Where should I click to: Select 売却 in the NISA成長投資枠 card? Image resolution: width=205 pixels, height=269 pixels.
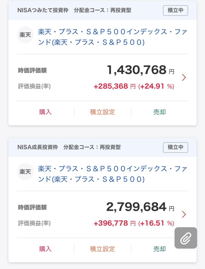coord(160,249)
